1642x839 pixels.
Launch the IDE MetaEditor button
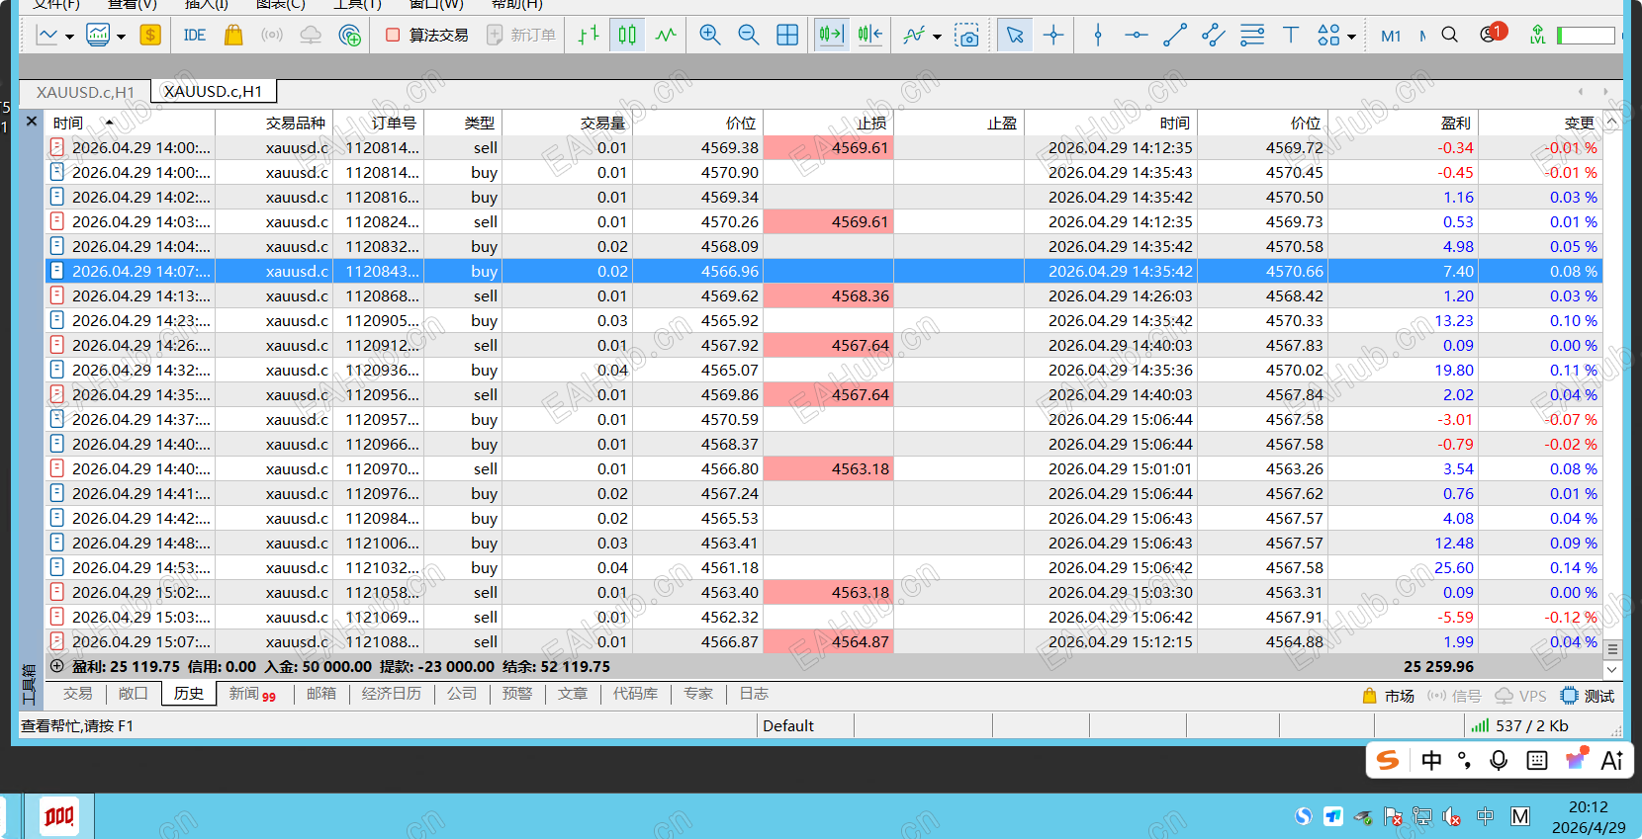click(194, 36)
